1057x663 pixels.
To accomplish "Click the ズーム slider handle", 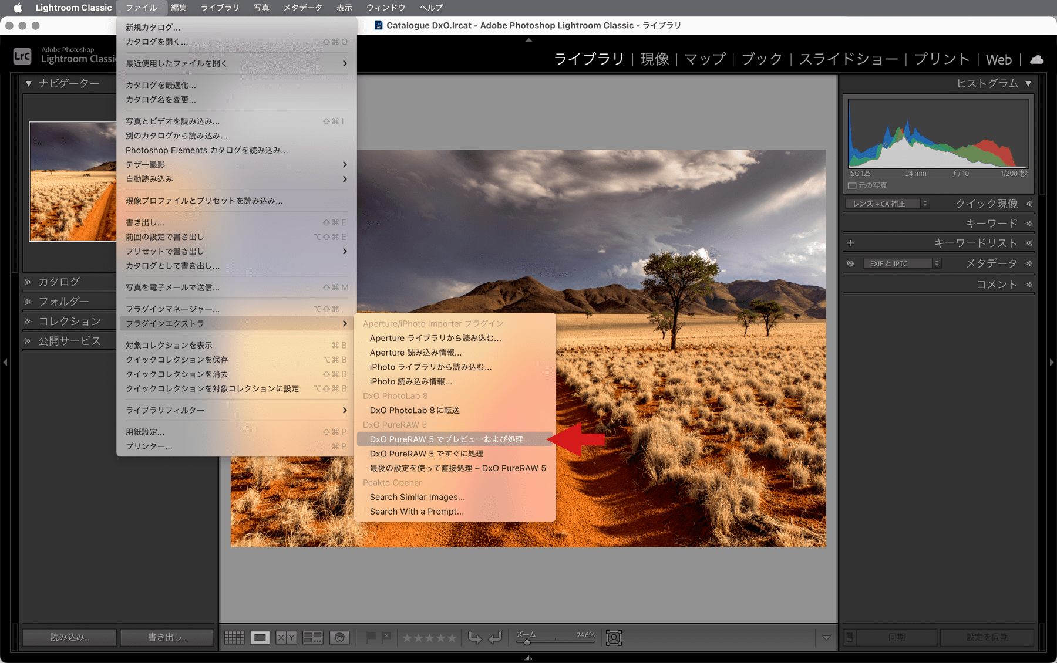I will point(527,642).
